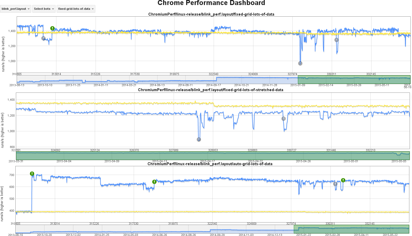Open the blink_perf.layout test suite dropdown

16,9
